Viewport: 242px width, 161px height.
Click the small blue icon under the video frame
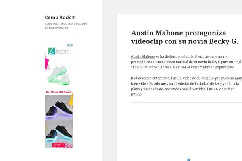(x=188, y=160)
